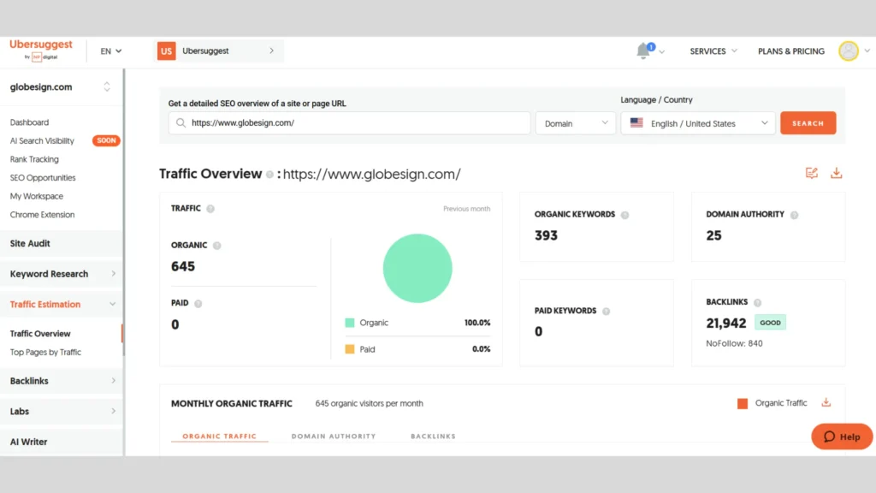The image size is (876, 493).
Task: Click help icon beside PAID KEYWORDS
Action: (x=607, y=312)
